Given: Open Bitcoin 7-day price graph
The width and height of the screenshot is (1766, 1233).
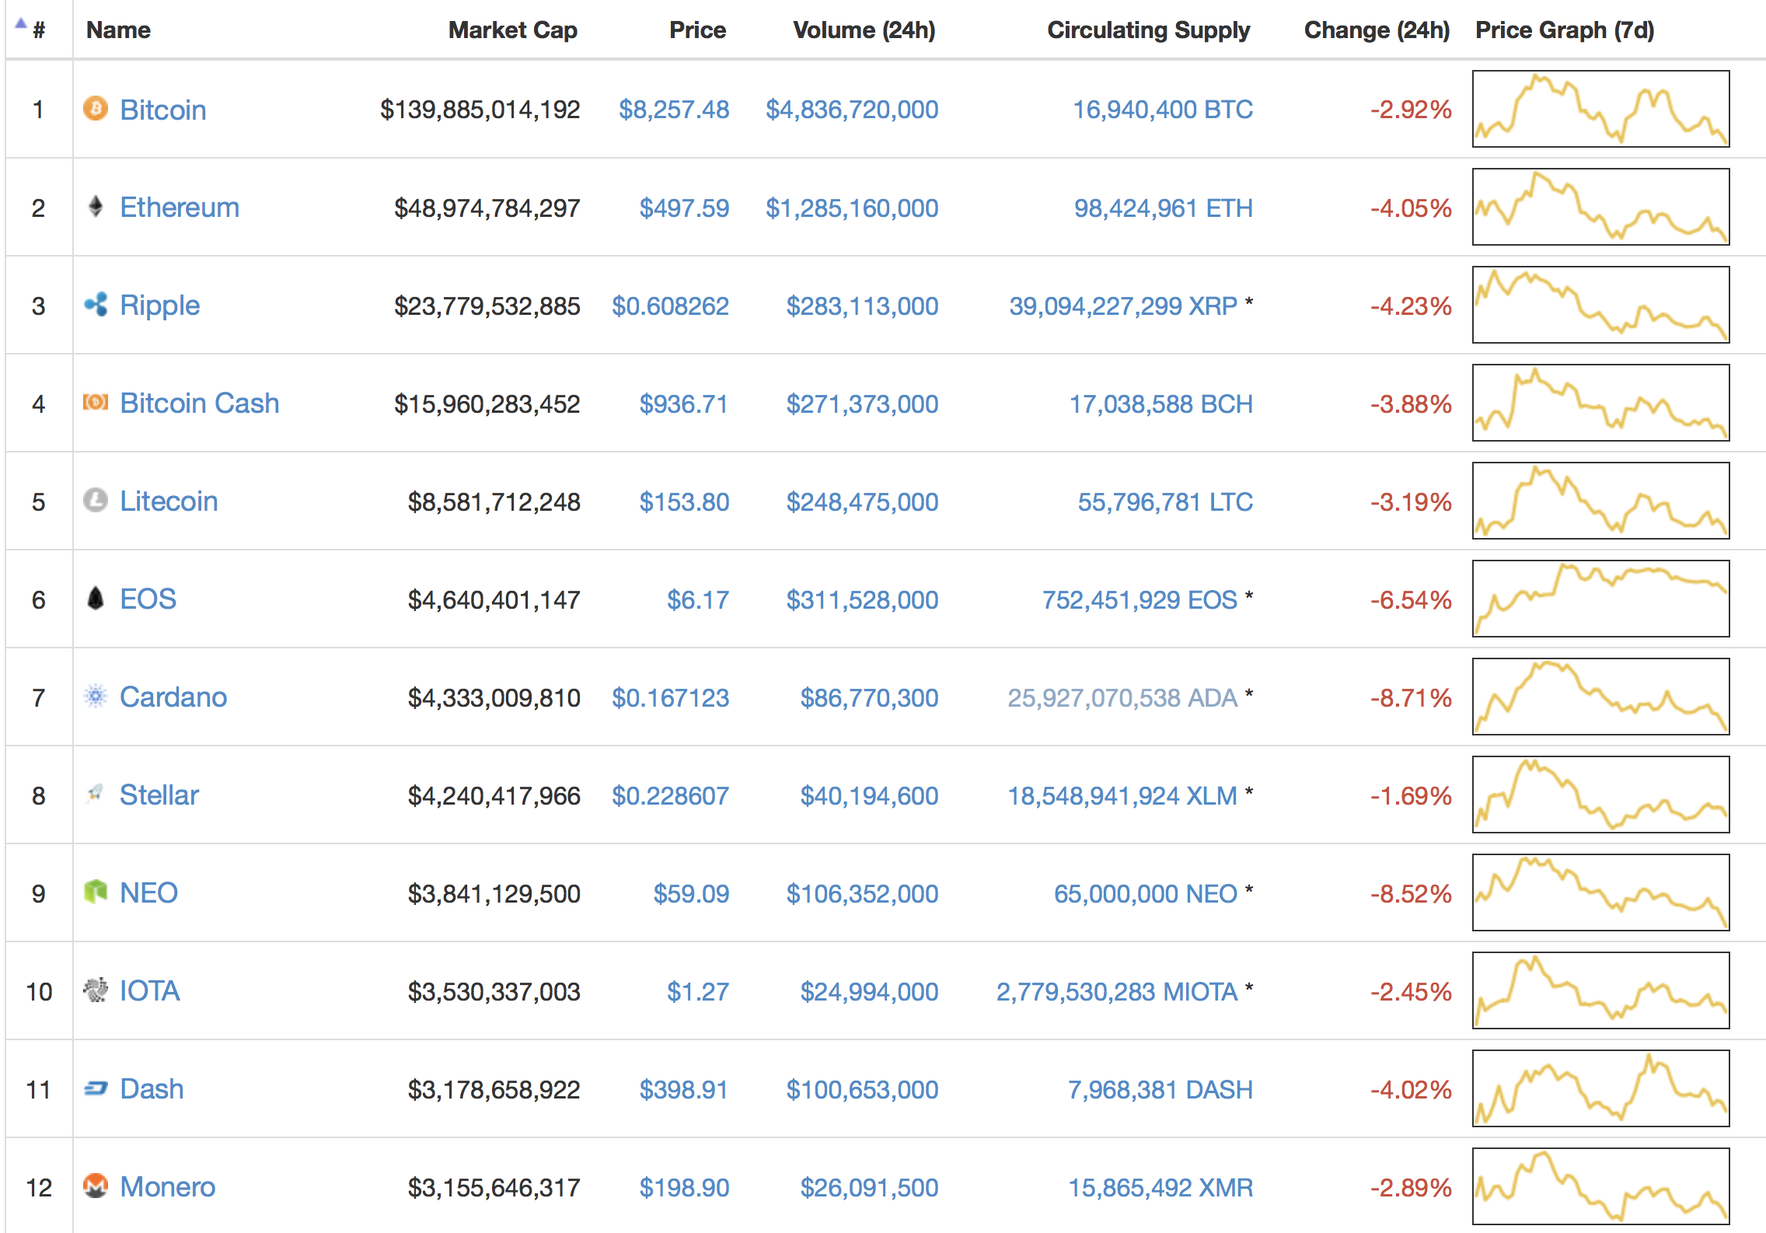Looking at the screenshot, I should [1601, 109].
